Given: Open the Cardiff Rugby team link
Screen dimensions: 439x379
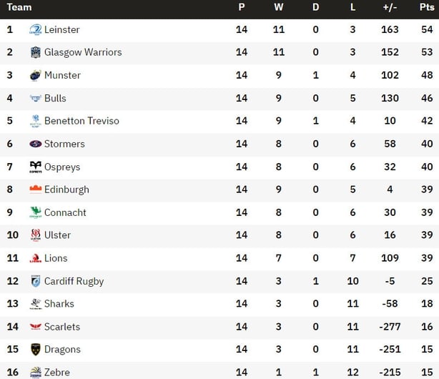Looking at the screenshot, I should click(x=74, y=281).
